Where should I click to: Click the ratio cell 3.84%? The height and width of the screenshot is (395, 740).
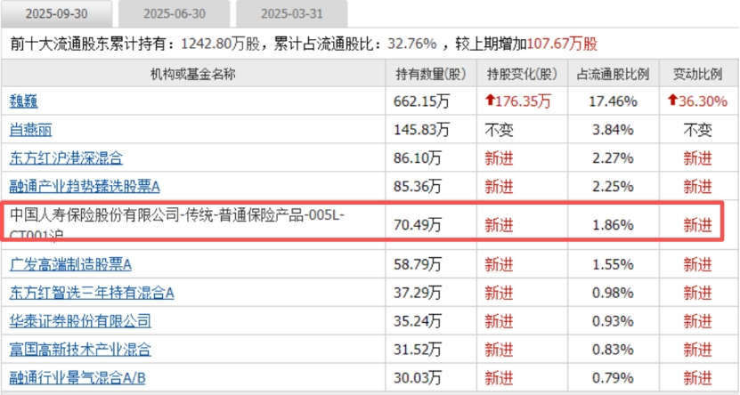613,130
